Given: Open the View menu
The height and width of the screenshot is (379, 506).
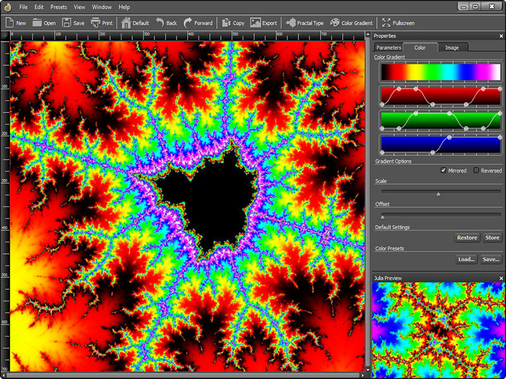Looking at the screenshot, I should pos(80,7).
